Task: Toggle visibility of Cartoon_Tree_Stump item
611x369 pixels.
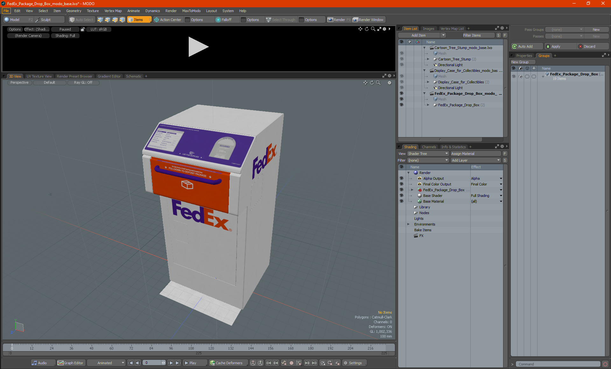Action: [x=401, y=59]
